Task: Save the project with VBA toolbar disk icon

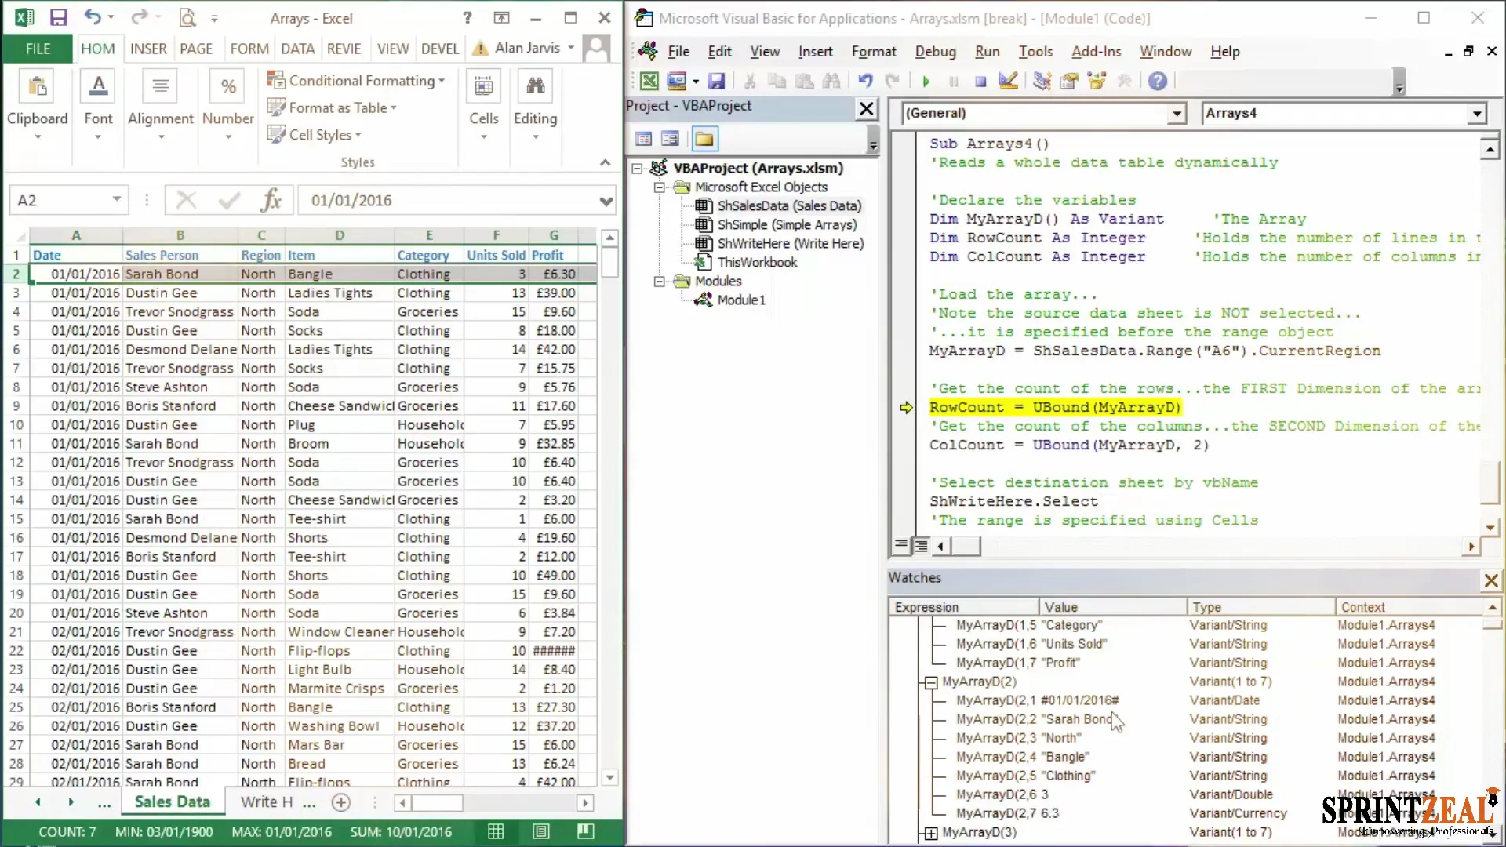Action: 716,81
